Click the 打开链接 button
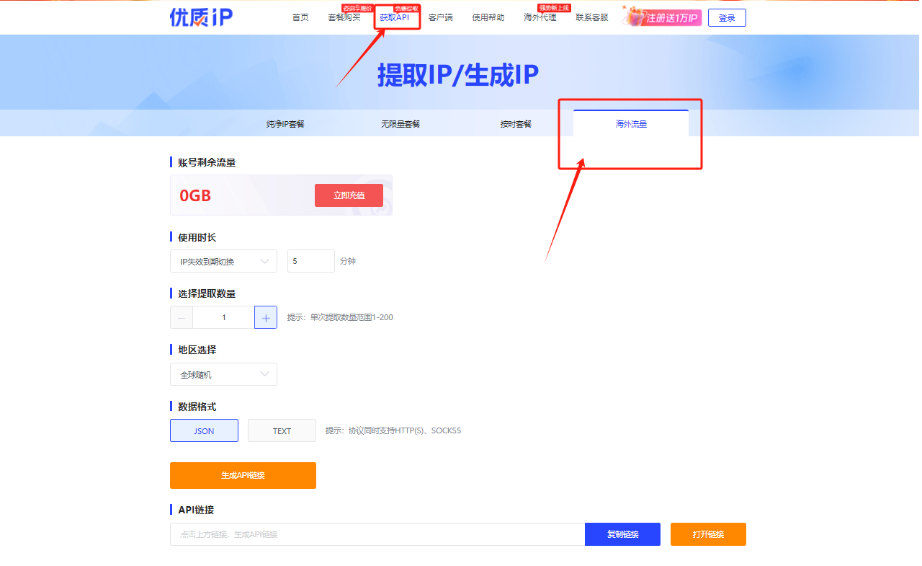Image resolution: width=922 pixels, height=566 pixels. (x=708, y=534)
